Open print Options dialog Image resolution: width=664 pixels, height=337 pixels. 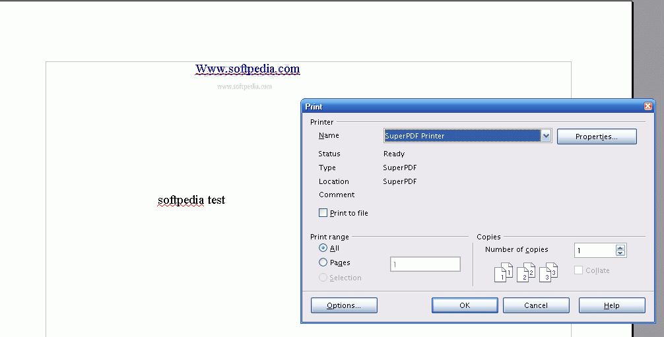[x=344, y=305]
